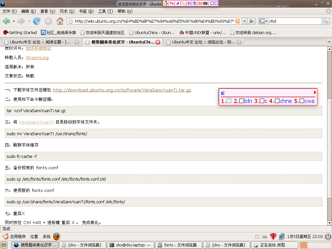The height and width of the screenshot is (249, 332).
Task: Open the tab list dropdown arrow
Action: point(329,42)
